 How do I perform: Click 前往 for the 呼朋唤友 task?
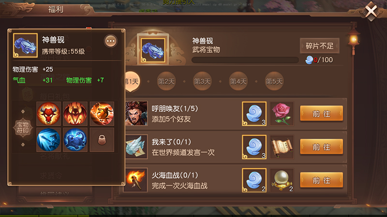pyautogui.click(x=321, y=114)
